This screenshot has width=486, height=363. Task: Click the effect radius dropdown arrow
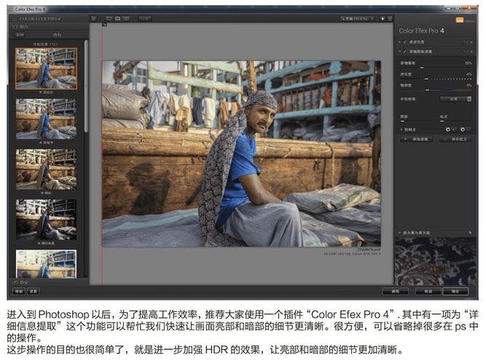click(x=469, y=99)
